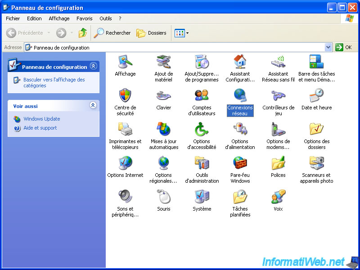
Task: Open Date et heure clock icon
Action: (x=316, y=96)
